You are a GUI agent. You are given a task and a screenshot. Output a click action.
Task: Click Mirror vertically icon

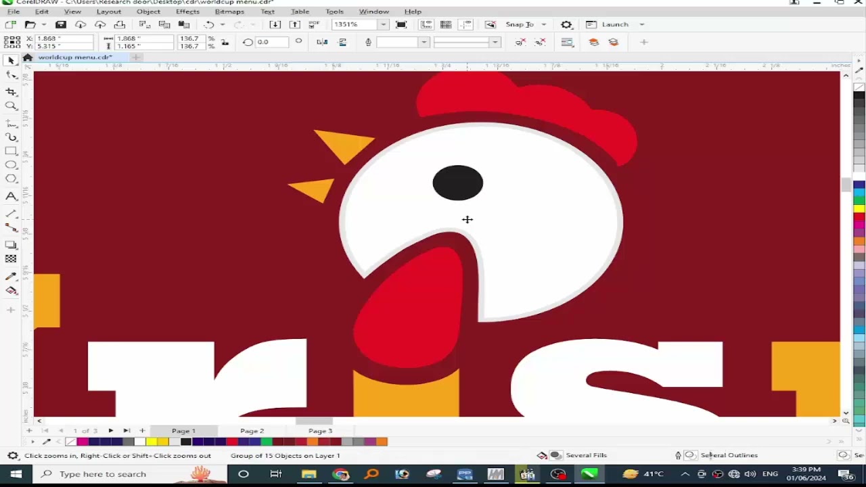pyautogui.click(x=342, y=42)
